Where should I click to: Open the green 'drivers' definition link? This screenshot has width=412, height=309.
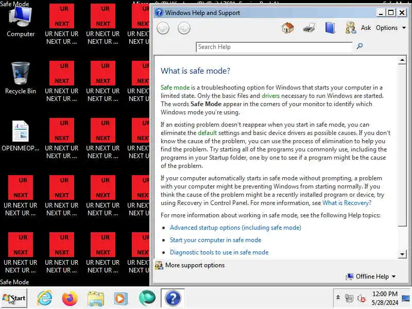click(x=271, y=96)
